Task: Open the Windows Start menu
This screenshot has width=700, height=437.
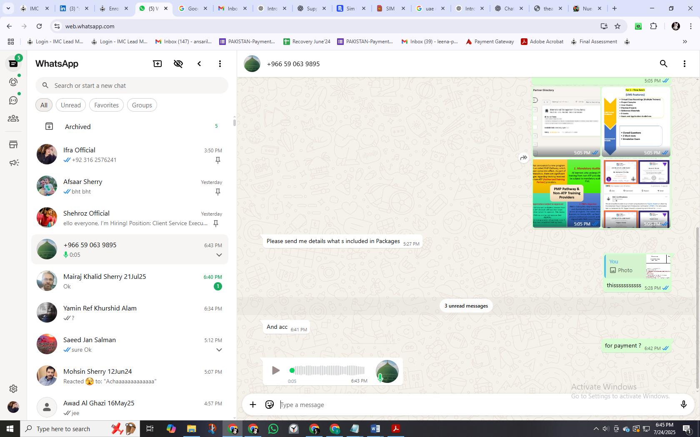Action: click(10, 429)
